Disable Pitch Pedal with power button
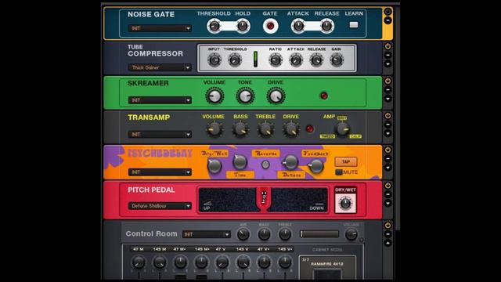This screenshot has height=282, width=501. tap(387, 185)
